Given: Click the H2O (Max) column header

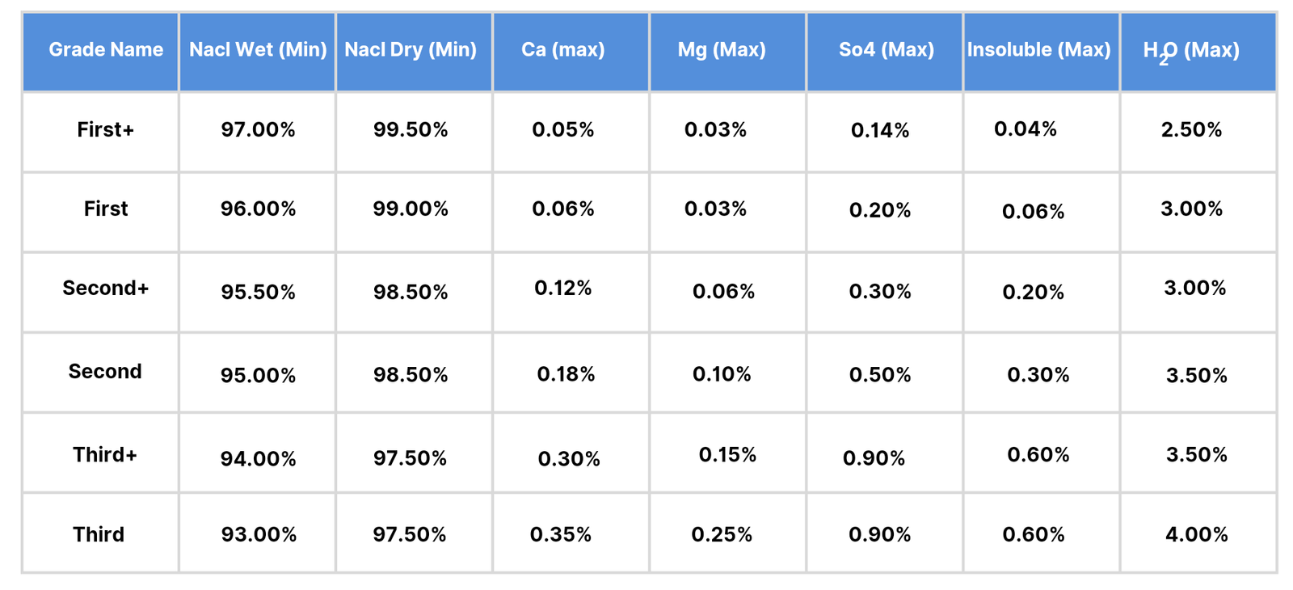Looking at the screenshot, I should tap(1191, 51).
